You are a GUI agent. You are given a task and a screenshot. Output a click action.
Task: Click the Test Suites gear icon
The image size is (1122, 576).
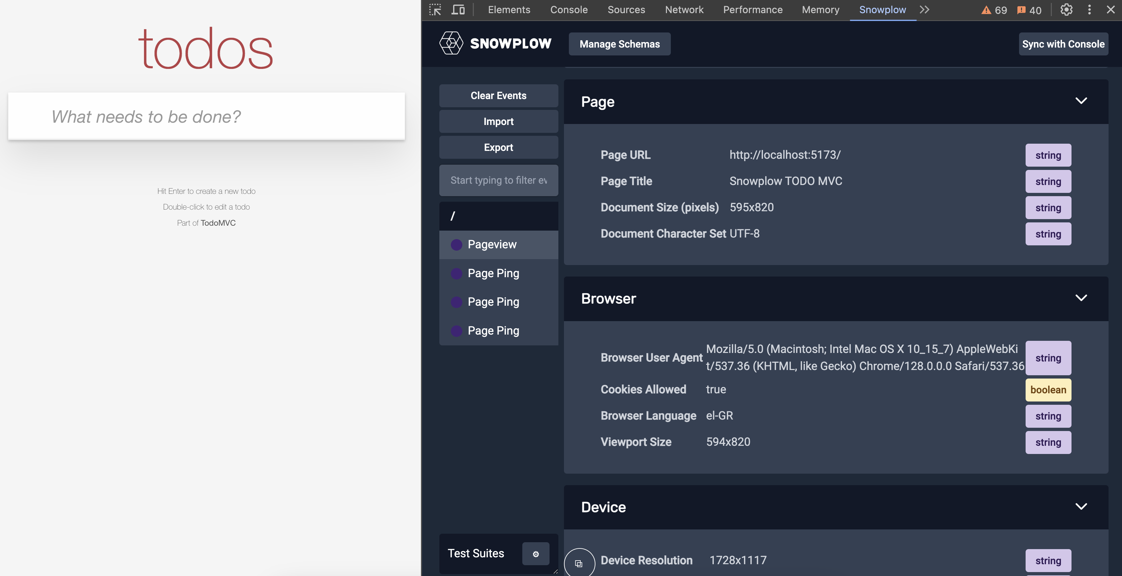[535, 554]
